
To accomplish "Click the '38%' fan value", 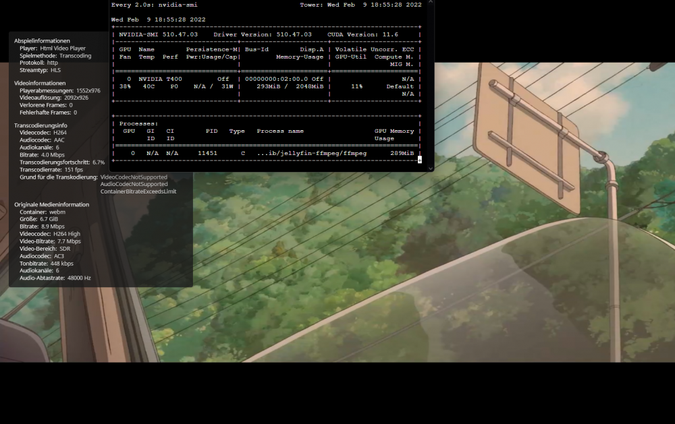I will [x=126, y=86].
